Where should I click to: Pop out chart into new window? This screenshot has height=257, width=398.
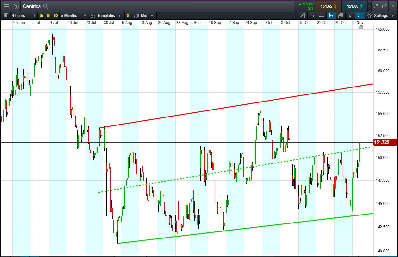(384, 6)
